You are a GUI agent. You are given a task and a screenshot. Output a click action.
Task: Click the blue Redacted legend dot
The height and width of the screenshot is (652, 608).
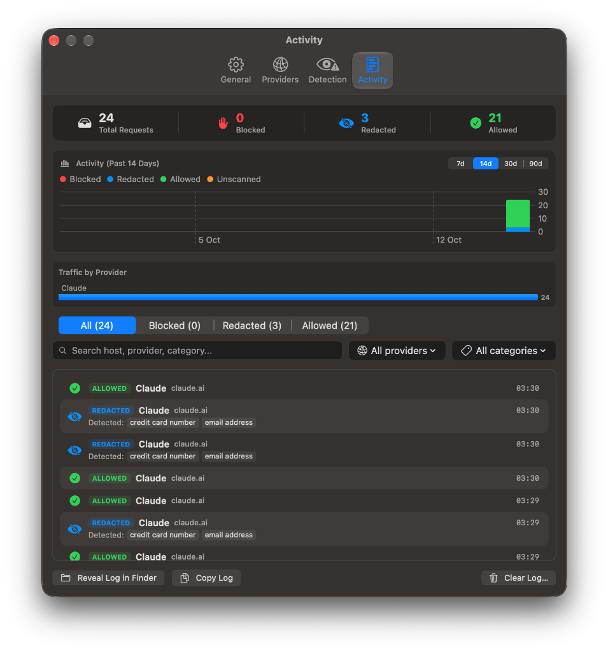click(x=110, y=179)
